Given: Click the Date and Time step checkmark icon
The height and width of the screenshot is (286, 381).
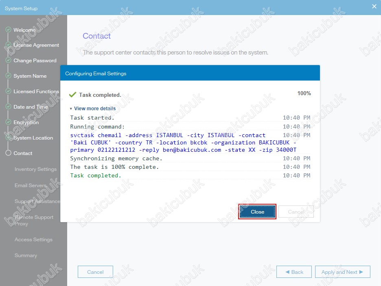Looking at the screenshot, I should (8, 107).
